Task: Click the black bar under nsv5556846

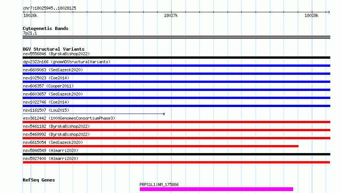Action: [176, 58]
